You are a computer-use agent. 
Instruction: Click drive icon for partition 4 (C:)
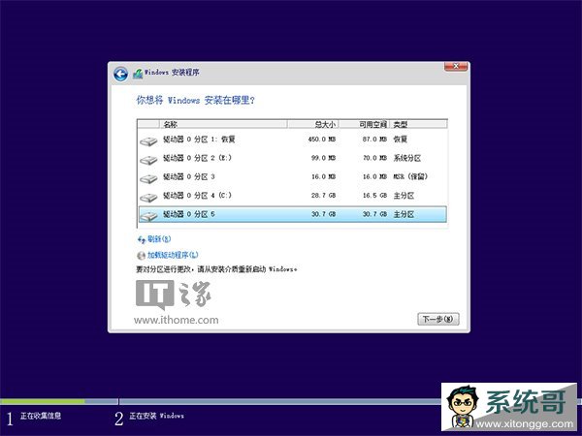148,198
